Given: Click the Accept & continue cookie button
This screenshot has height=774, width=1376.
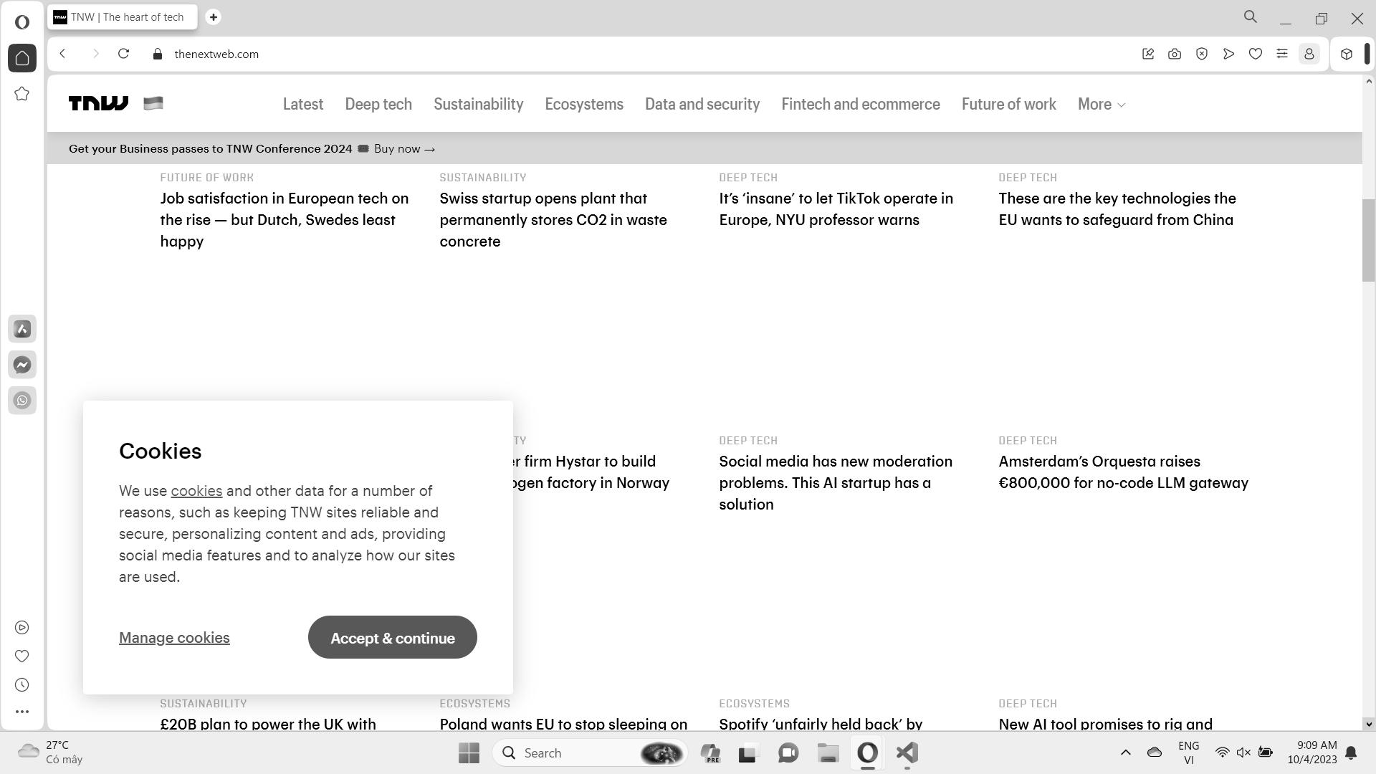Looking at the screenshot, I should click(393, 638).
